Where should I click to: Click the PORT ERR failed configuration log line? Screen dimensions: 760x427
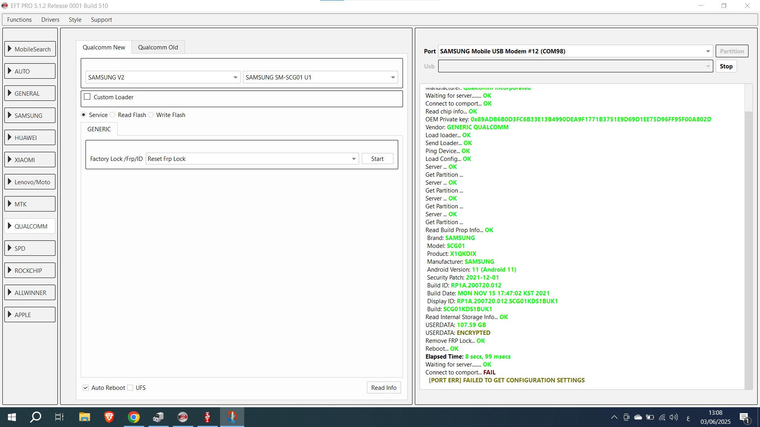(x=507, y=380)
